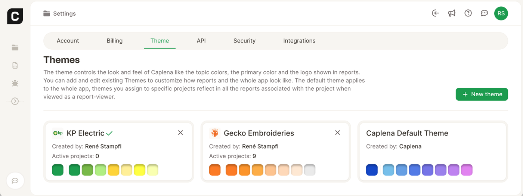
Task: Delete the KP Electric theme
Action: coord(180,133)
